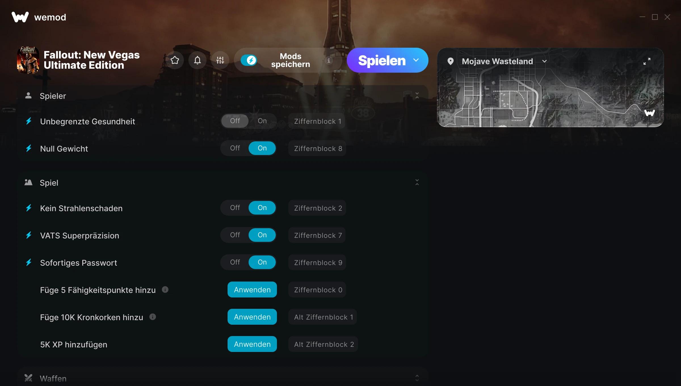Expand the Waffen section

click(417, 378)
